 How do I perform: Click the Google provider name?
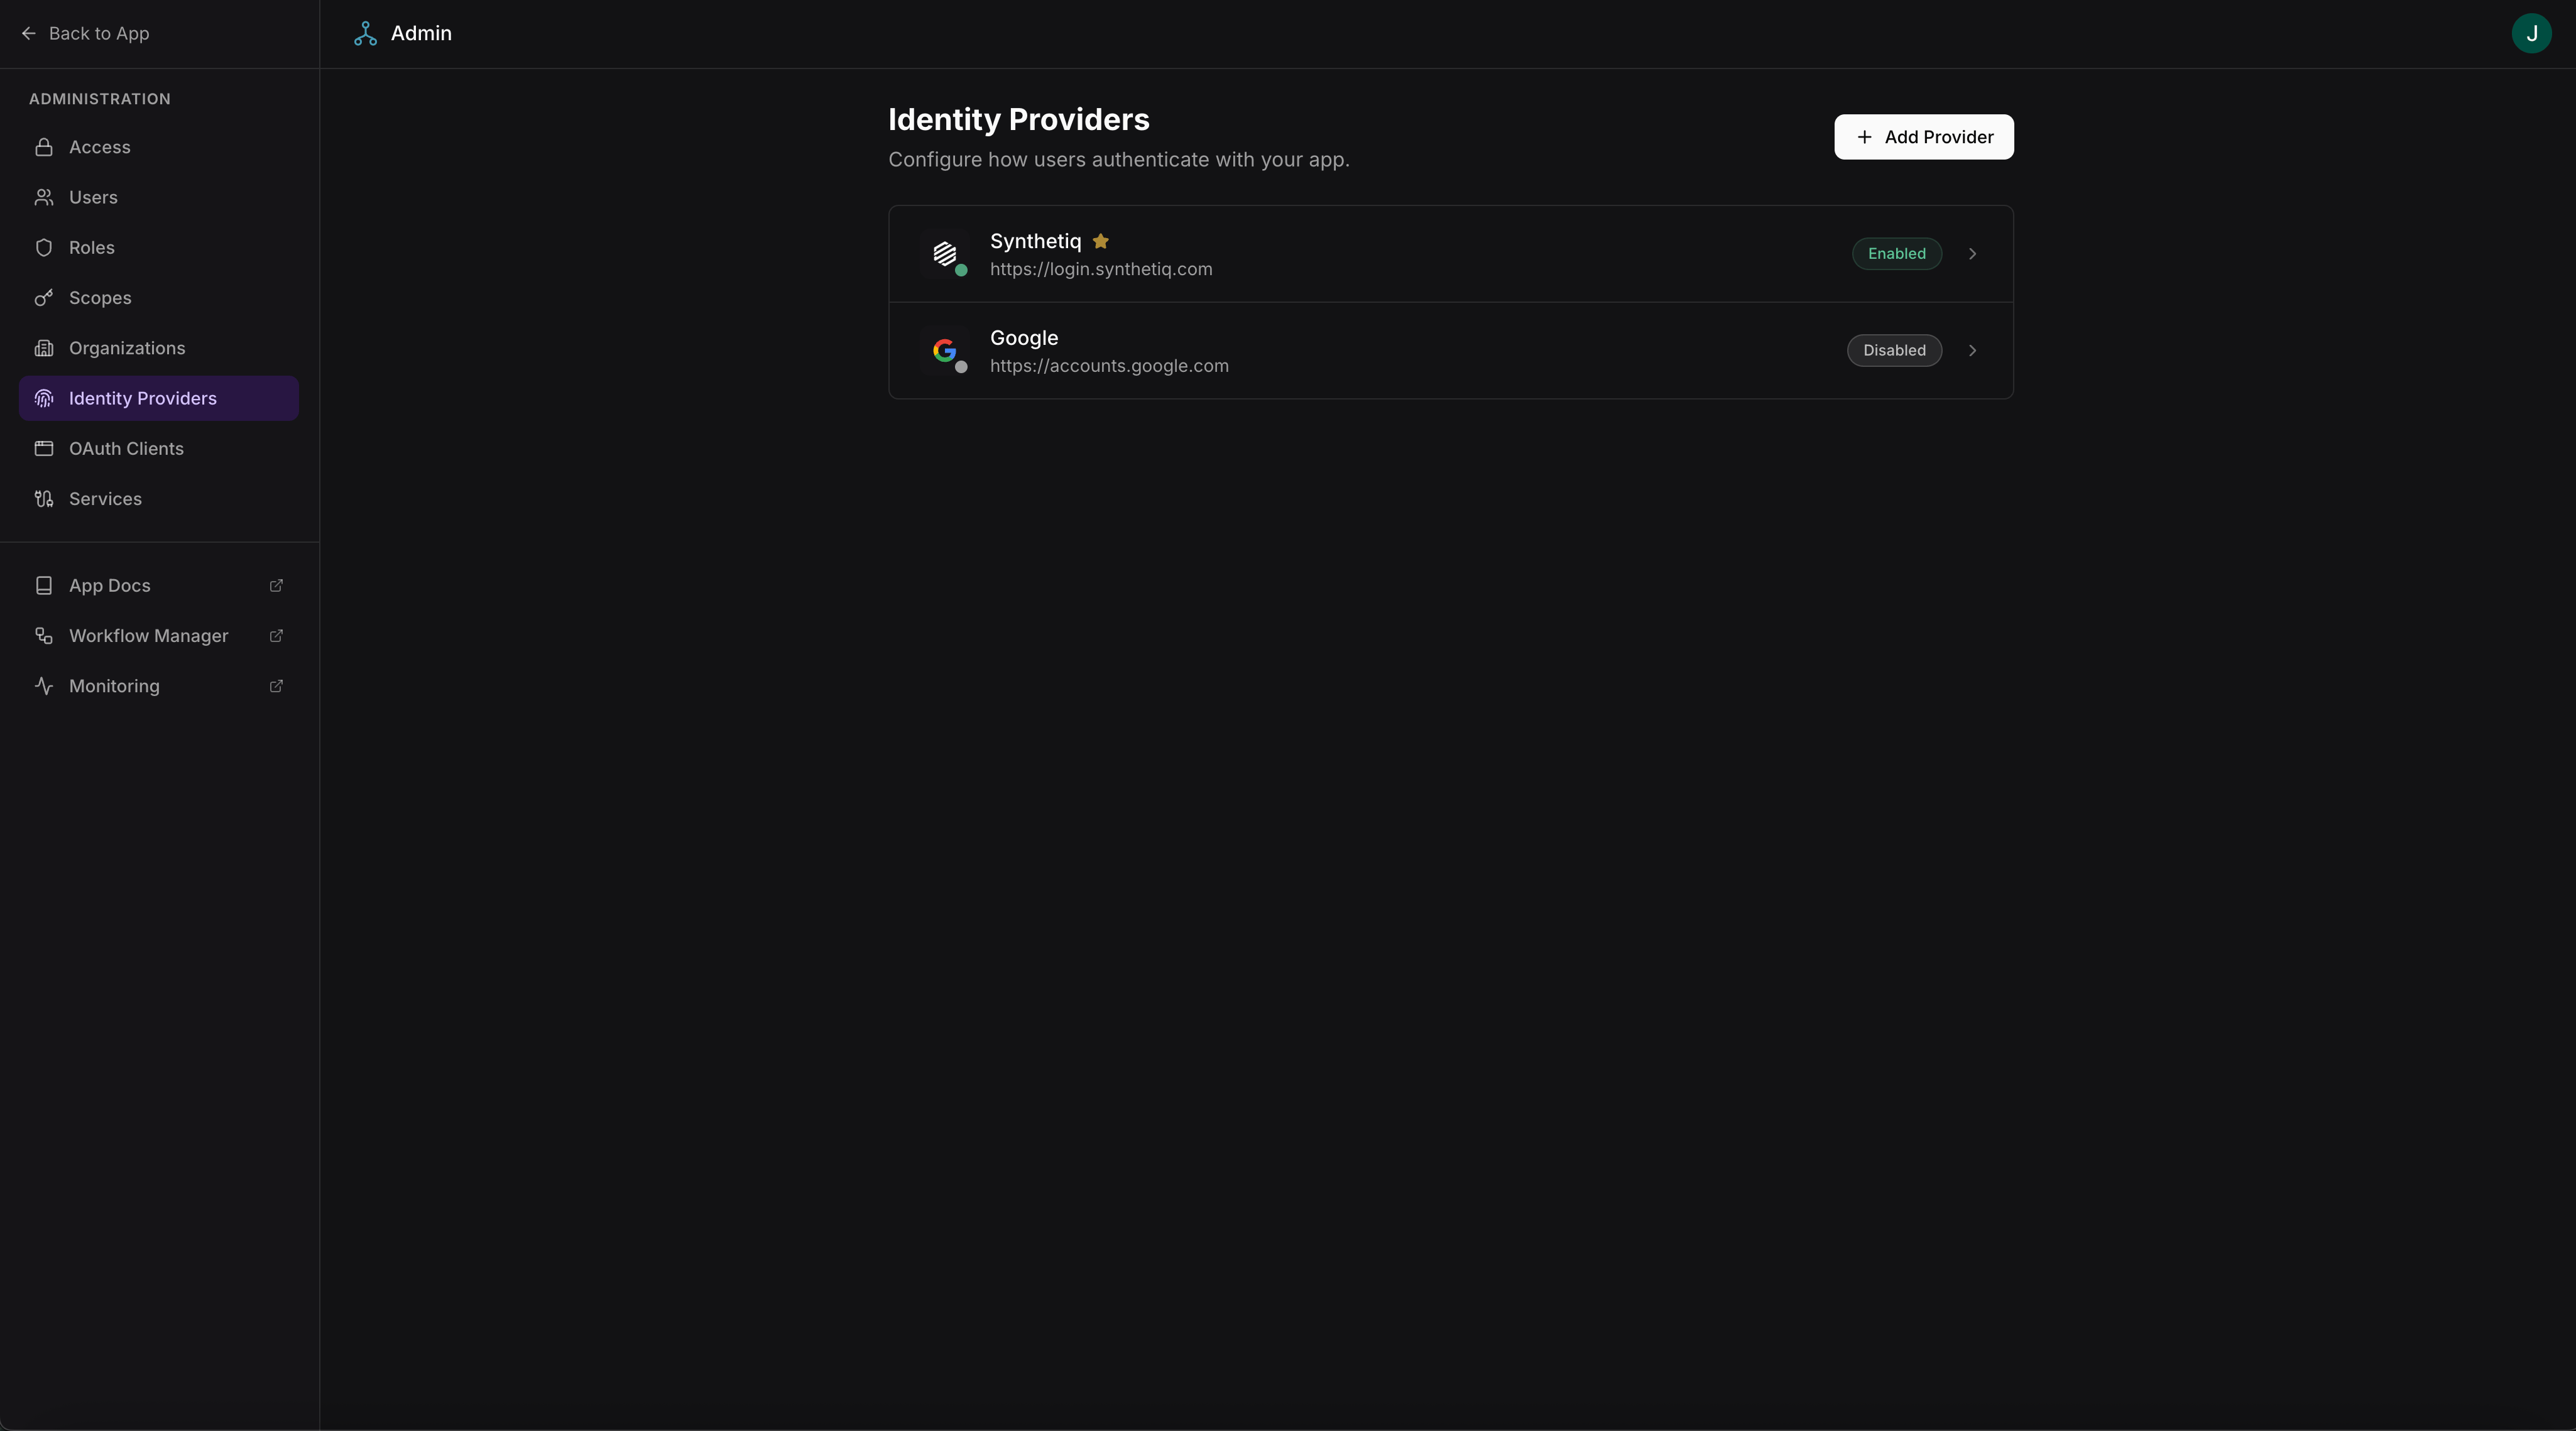click(1024, 338)
